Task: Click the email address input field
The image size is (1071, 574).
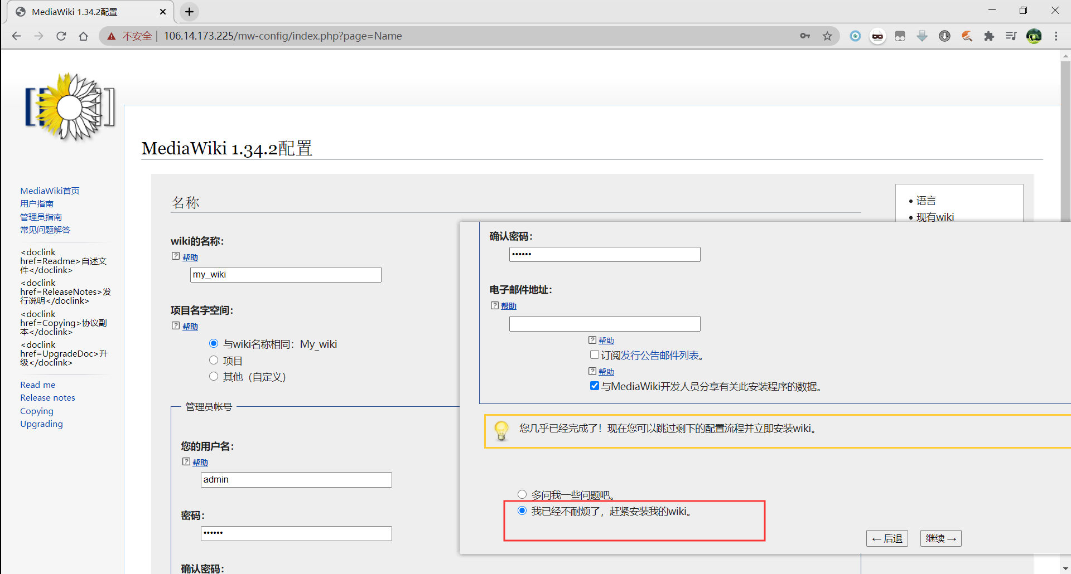Action: coord(605,324)
